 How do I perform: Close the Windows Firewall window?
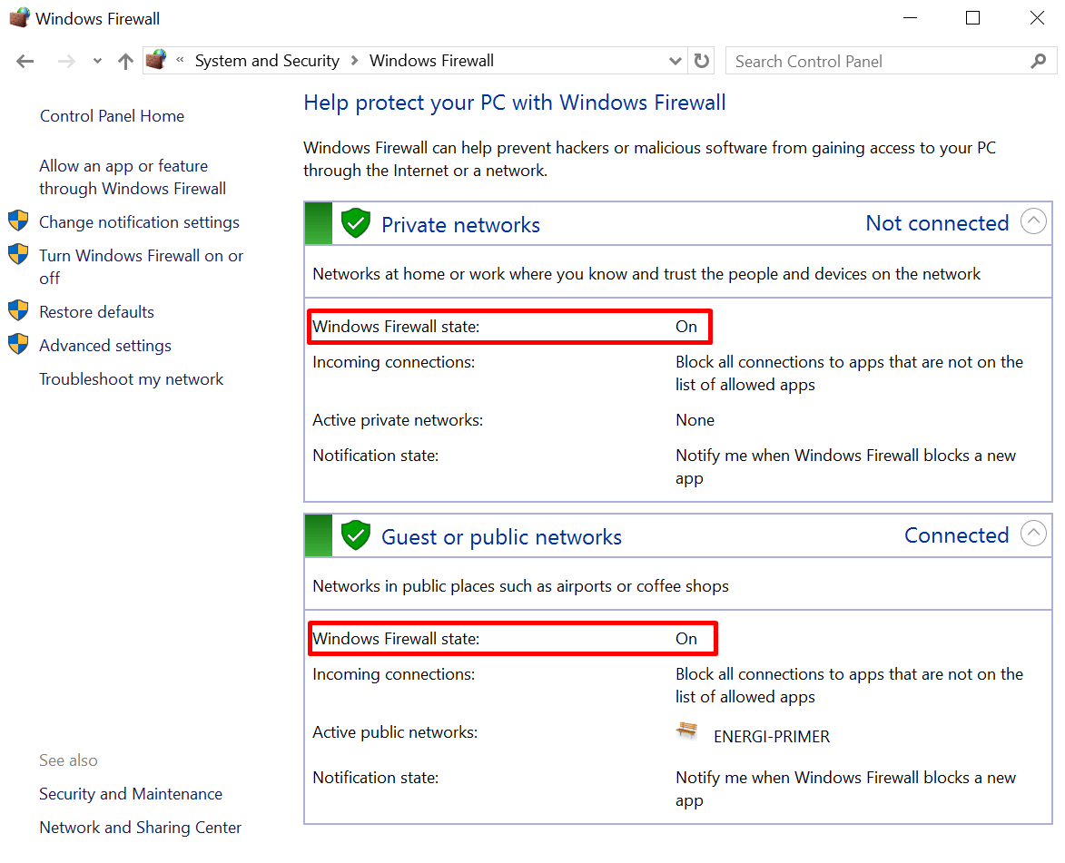[x=1037, y=17]
